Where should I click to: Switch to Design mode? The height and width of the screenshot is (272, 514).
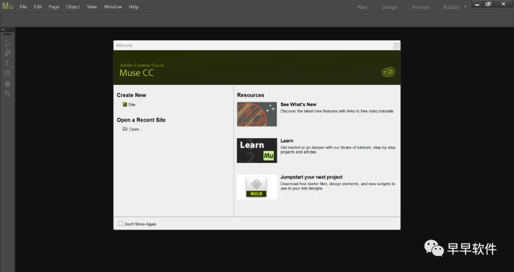pos(389,7)
